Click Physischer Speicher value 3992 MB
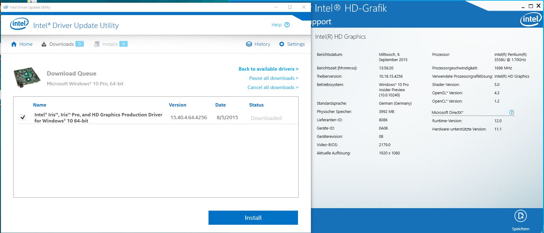Image resolution: width=544 pixels, height=233 pixels. pos(387,112)
